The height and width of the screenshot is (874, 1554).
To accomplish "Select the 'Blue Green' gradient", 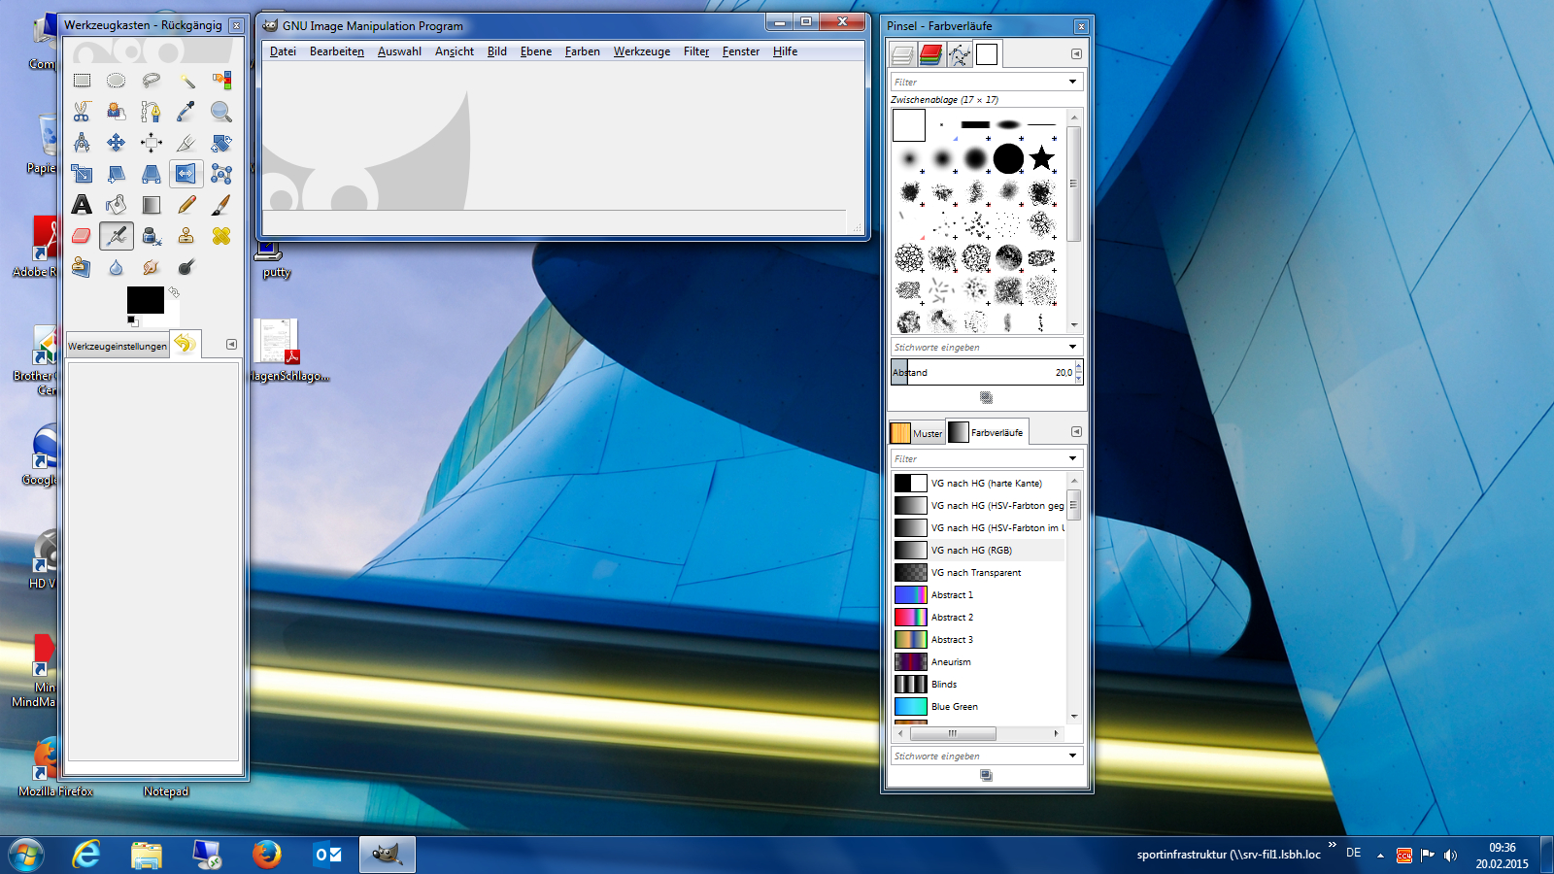I will [978, 706].
